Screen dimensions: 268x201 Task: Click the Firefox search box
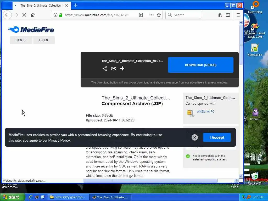(x=183, y=15)
